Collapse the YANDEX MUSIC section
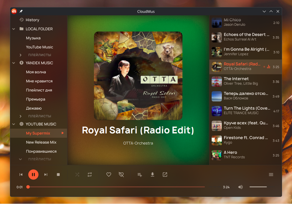The width and height of the screenshot is (292, 204). tap(14, 63)
